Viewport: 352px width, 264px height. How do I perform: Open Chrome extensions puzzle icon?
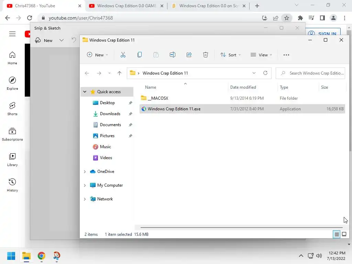[300, 18]
